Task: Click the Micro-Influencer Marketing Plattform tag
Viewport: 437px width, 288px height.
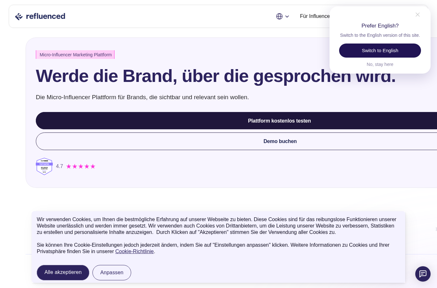Action: pos(75,55)
